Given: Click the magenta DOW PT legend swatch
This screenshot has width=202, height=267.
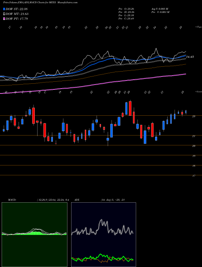Looking at the screenshot, I should tap(4, 19).
